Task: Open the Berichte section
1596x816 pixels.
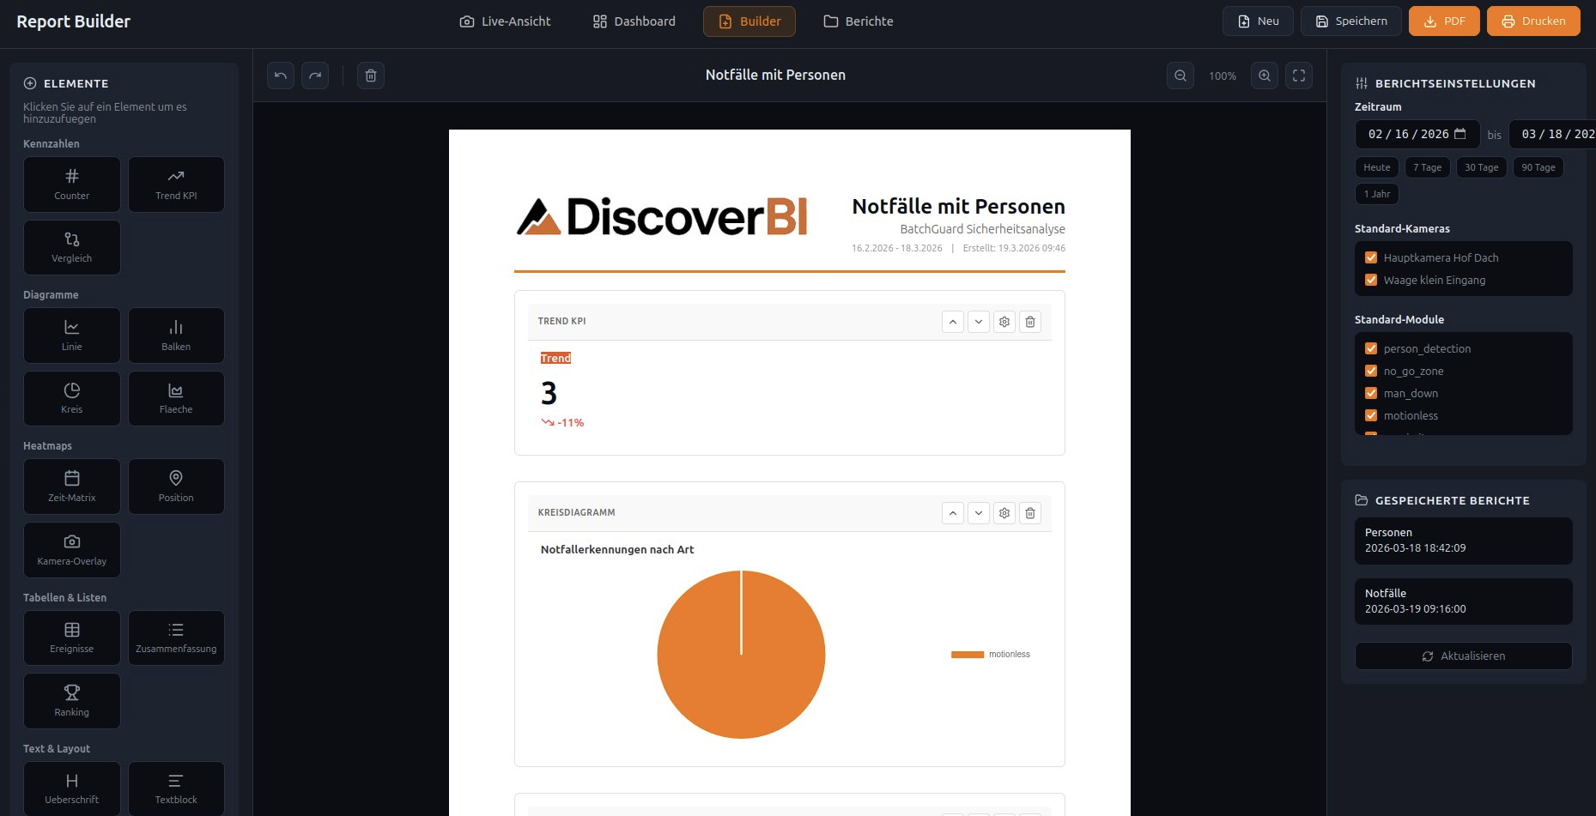Action: 858,21
